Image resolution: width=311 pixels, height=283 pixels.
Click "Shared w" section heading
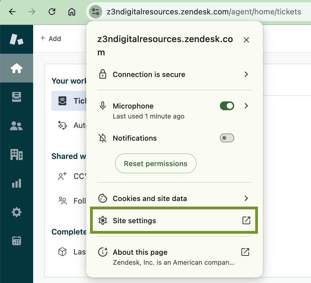pyautogui.click(x=69, y=156)
